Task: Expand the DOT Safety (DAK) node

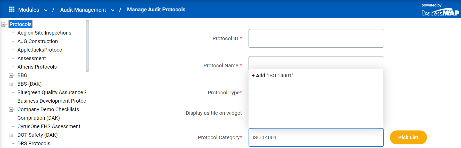Action: click(11, 135)
